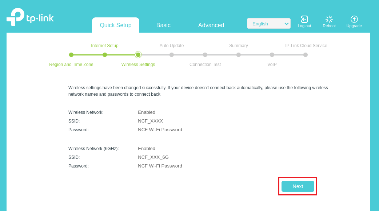Click the TP-Link Cloud Service step dot
Screen dimensions: 379x211
[306, 55]
